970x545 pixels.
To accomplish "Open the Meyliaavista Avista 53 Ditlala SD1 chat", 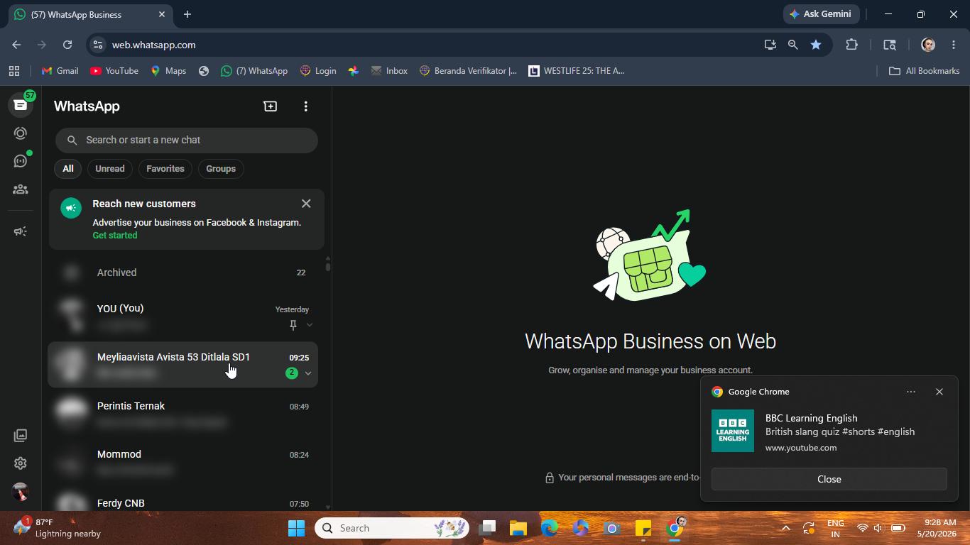I will tap(183, 365).
